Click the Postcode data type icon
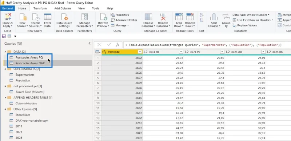The height and width of the screenshot is (141, 291). (x=104, y=52)
